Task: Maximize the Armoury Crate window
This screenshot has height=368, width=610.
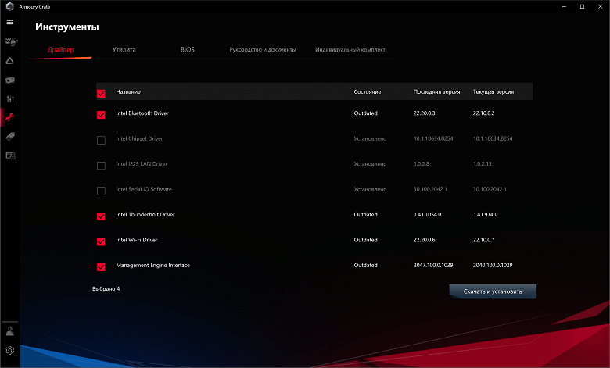Action: point(582,6)
